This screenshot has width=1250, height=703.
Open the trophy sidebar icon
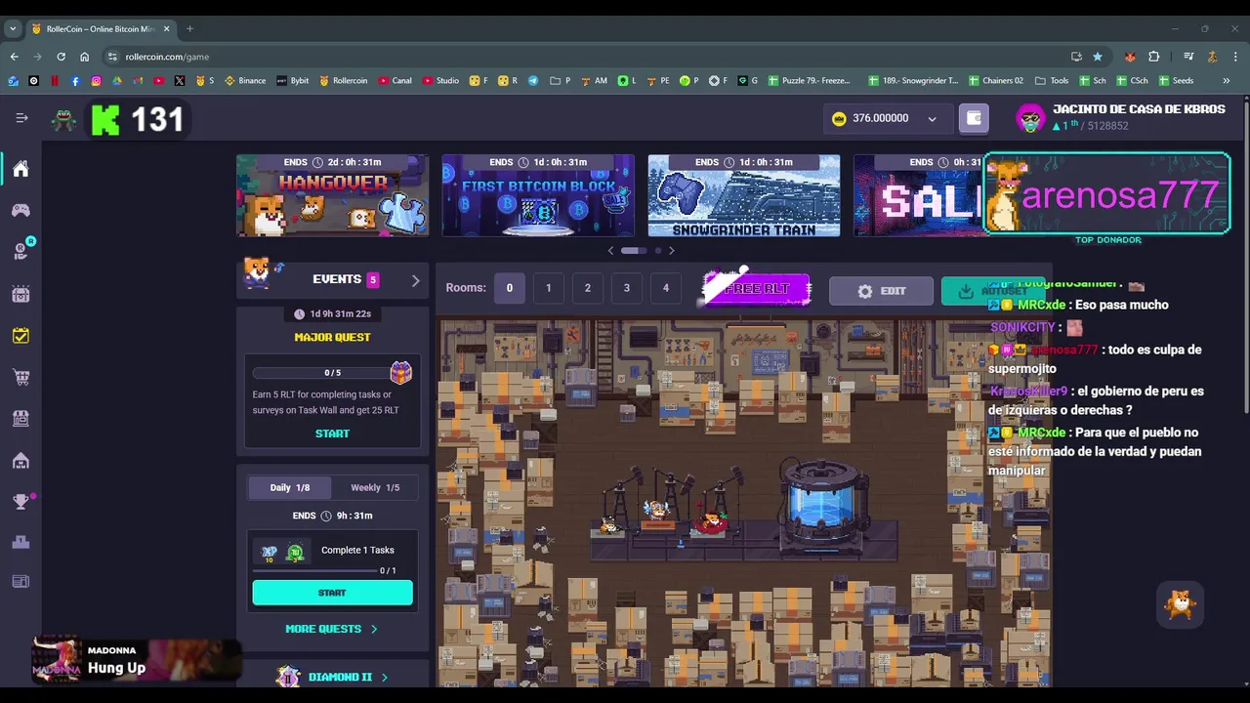click(21, 502)
